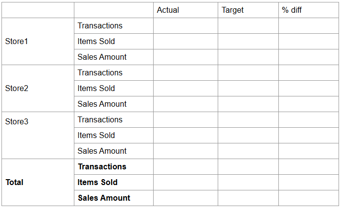Click Actual cell for Total Transactions
The height and width of the screenshot is (209, 341).
pyautogui.click(x=185, y=167)
